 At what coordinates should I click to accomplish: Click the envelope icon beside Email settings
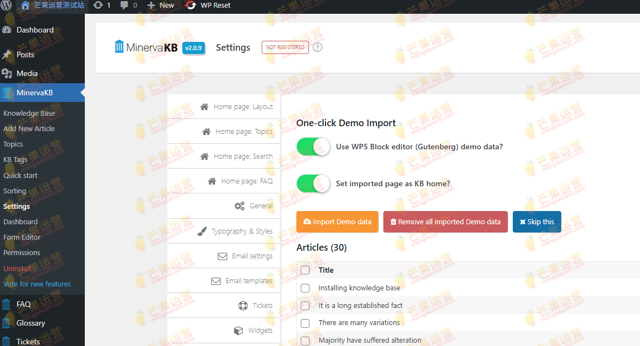pos(223,256)
